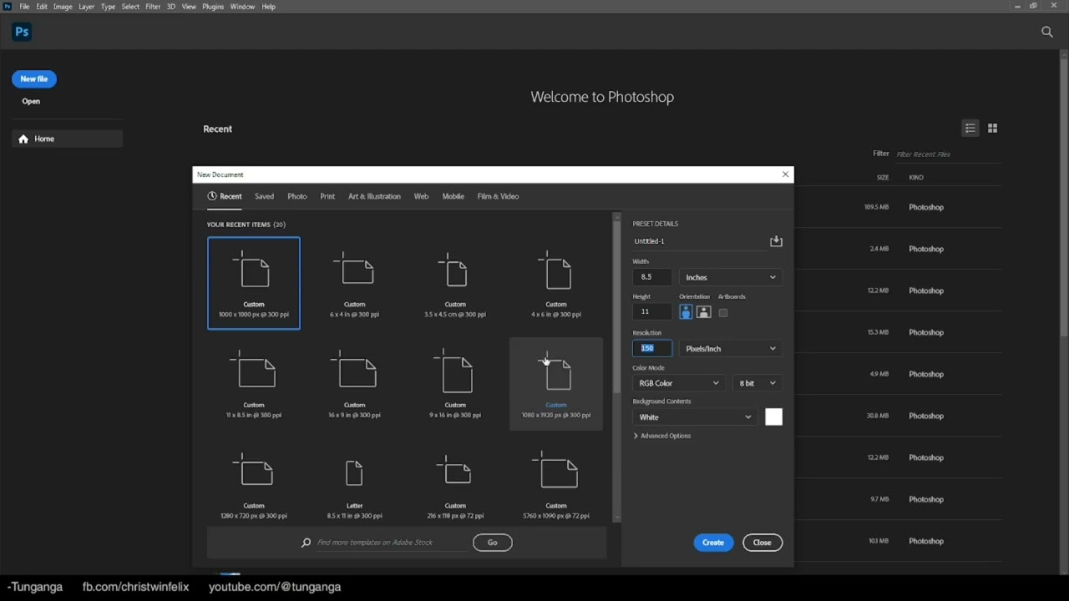The width and height of the screenshot is (1069, 601).
Task: Open the Web tab
Action: (x=421, y=196)
